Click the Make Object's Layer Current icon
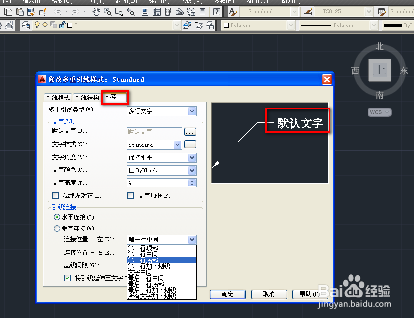Image resolution: width=414 pixels, height=318 pixels. pyautogui.click(x=187, y=25)
